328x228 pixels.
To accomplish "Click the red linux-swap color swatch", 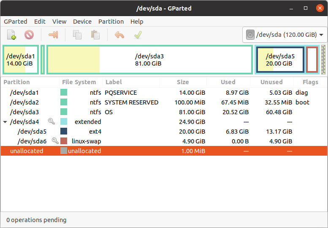I will 64,141.
